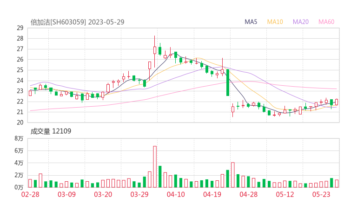Click the 20 price axis label

tap(20, 123)
